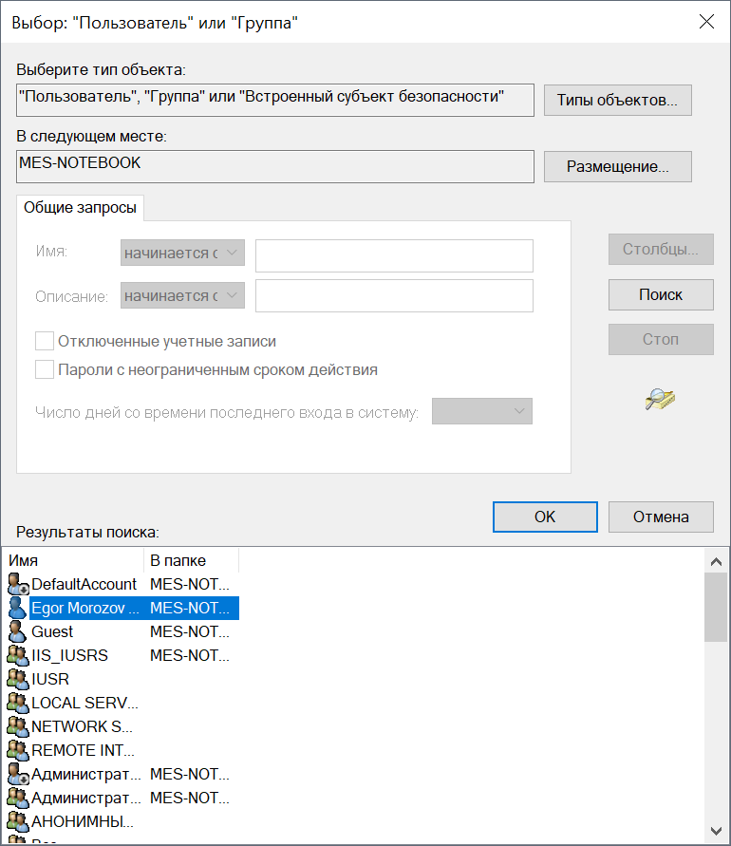731x846 pixels.
Task: Click the Размещение button
Action: (618, 166)
